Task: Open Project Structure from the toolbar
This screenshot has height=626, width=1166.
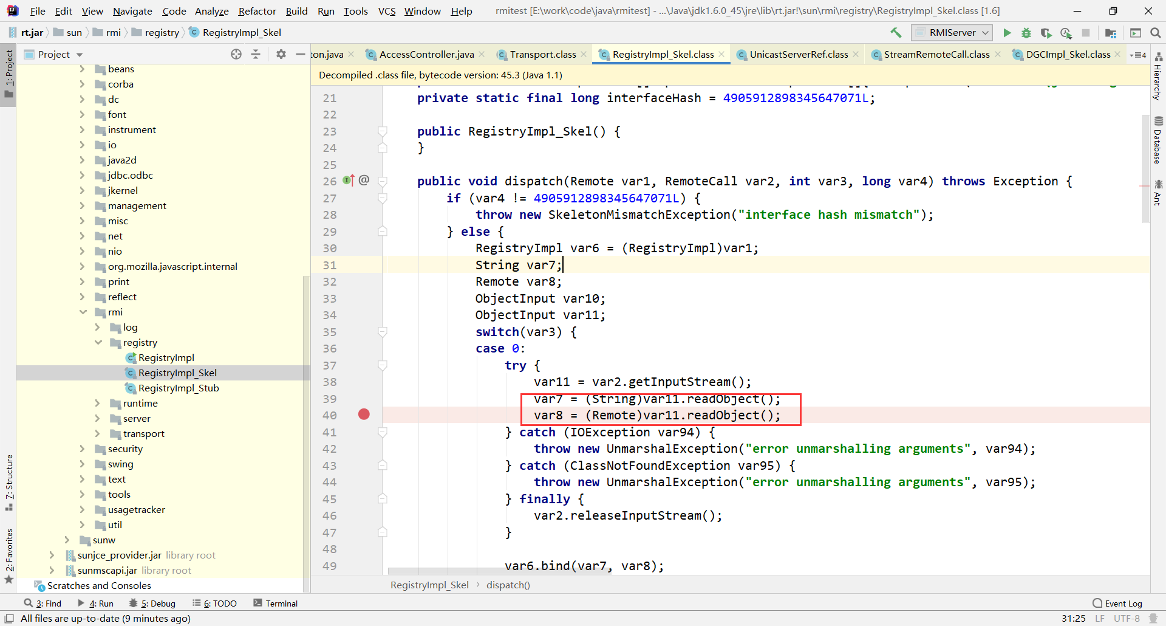Action: pos(1111,33)
